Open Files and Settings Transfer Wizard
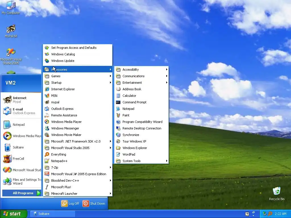This screenshot has width=291, height=218. [21, 181]
